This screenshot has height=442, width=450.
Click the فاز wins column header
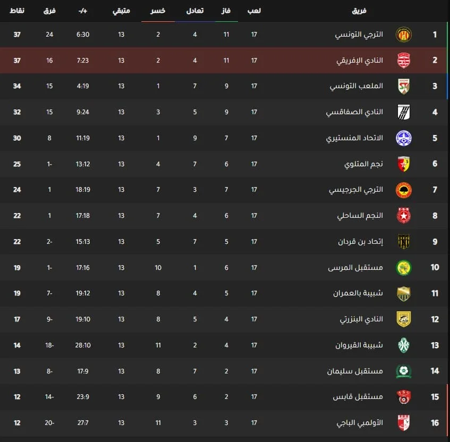[x=226, y=11]
